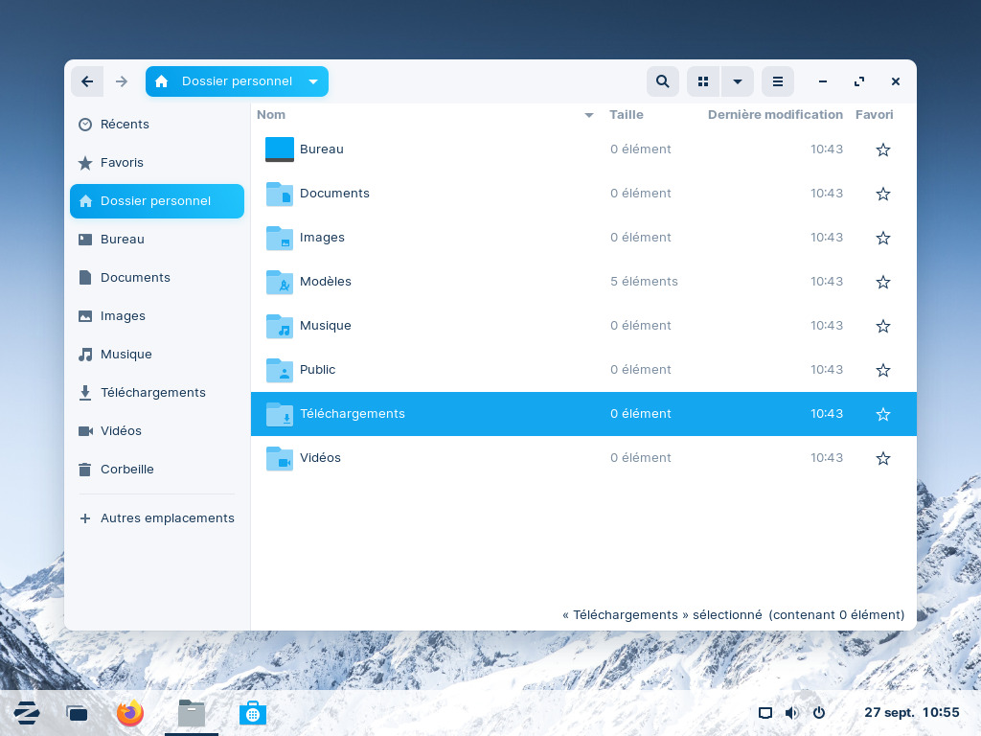This screenshot has height=736, width=981.
Task: Open the volume control in system tray
Action: click(791, 713)
